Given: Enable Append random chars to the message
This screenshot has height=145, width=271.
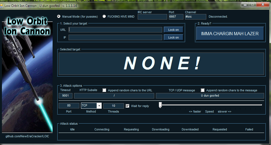Looking at the screenshot, I should click(202, 90).
